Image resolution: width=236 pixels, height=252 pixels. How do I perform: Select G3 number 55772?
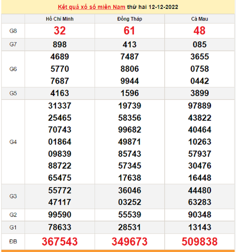(60, 191)
